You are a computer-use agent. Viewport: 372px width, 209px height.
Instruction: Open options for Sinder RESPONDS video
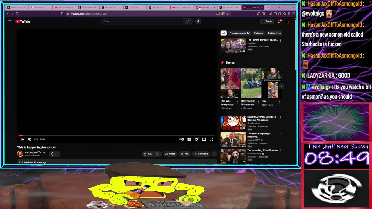[x=281, y=117]
